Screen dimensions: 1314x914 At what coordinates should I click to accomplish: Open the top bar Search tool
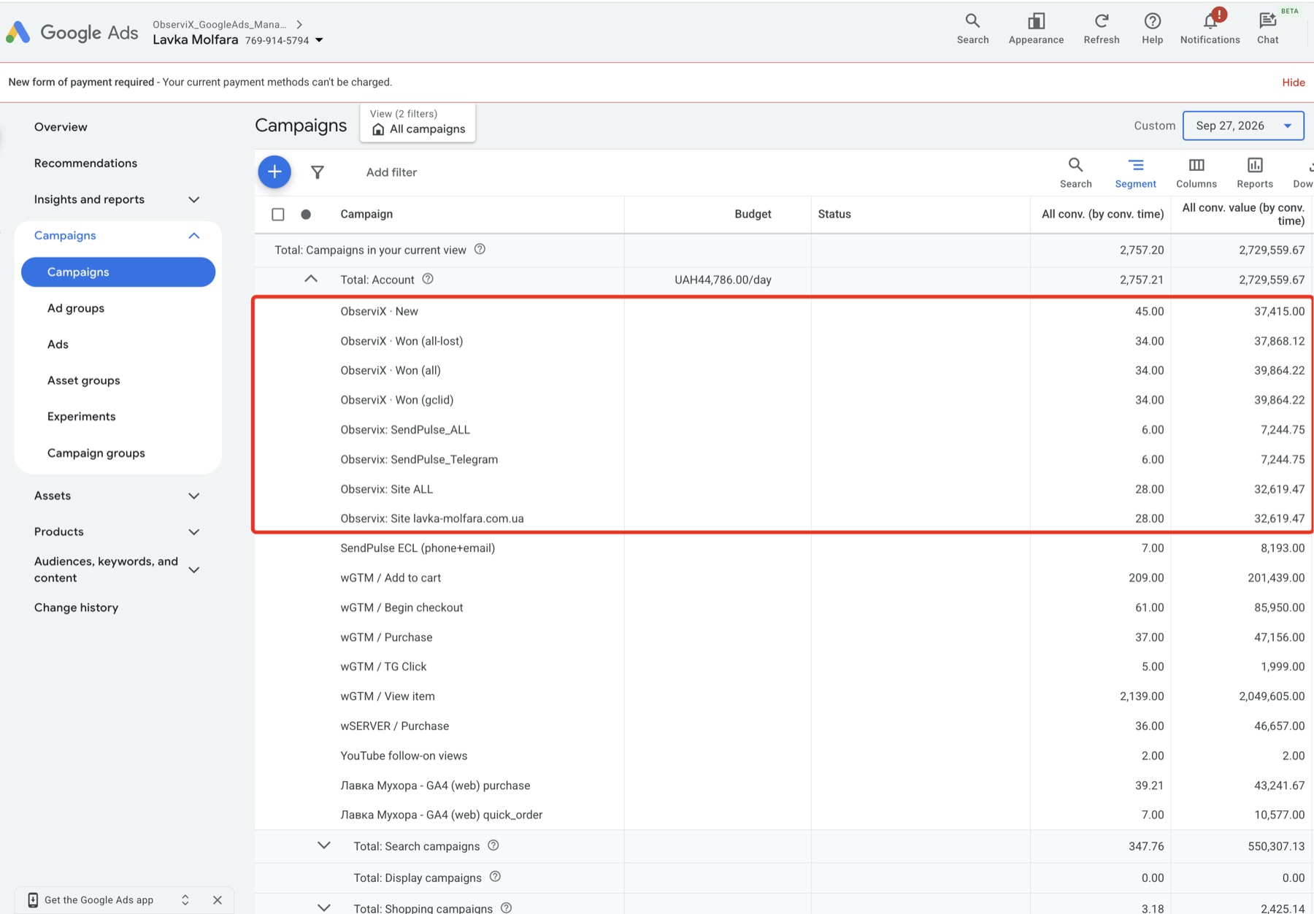pos(972,29)
